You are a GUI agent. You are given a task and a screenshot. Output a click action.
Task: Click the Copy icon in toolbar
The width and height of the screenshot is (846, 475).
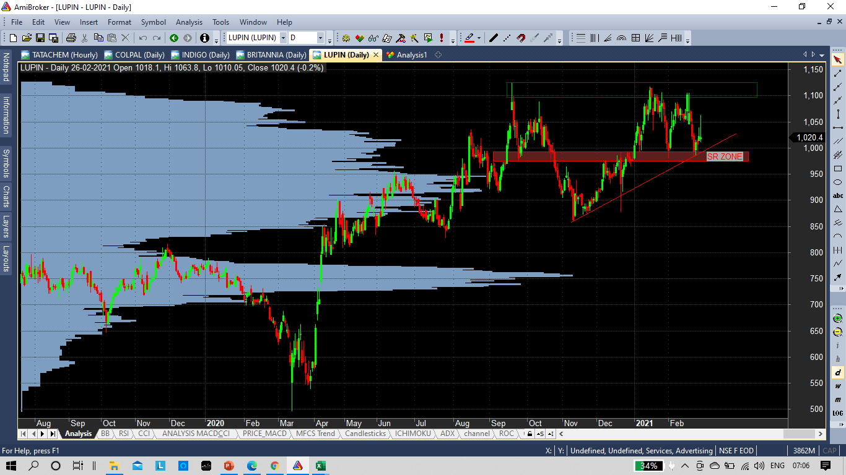pos(98,38)
